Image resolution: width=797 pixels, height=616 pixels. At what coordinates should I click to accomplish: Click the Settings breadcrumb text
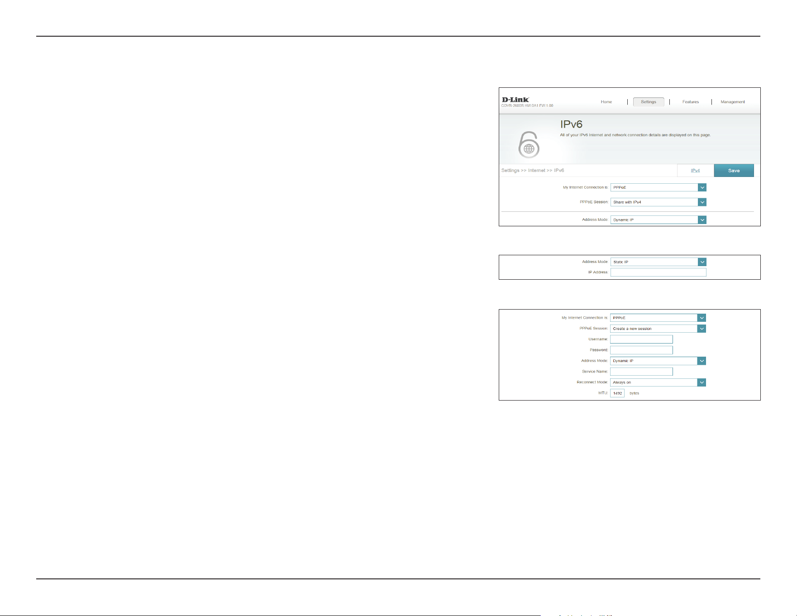pyautogui.click(x=510, y=171)
